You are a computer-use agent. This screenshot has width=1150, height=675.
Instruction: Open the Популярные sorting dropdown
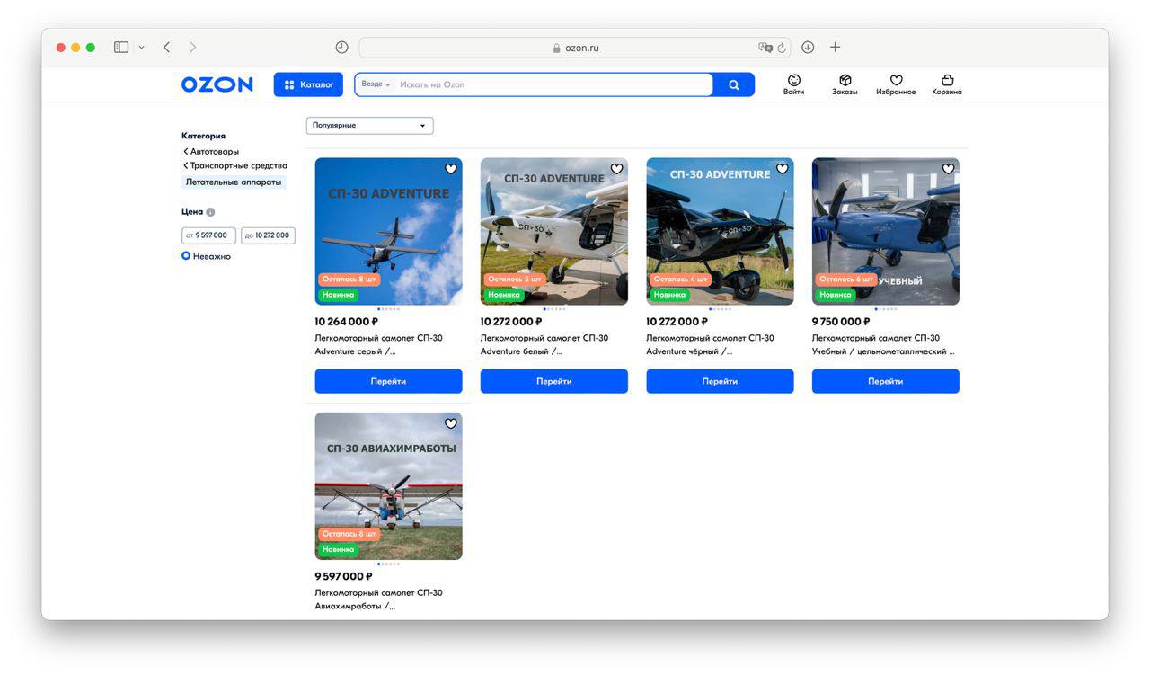pos(369,126)
